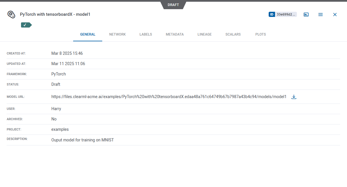
Task: Open the Labels tab
Action: tap(146, 34)
